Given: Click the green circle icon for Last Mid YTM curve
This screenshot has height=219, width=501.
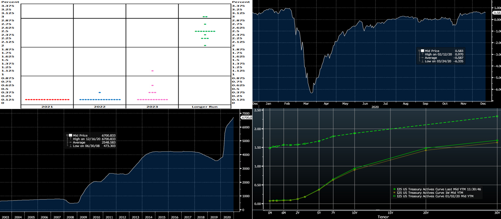Looking at the screenshot, I should point(394,189).
